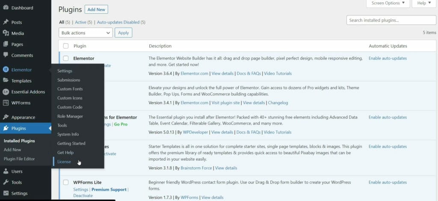Viewport: 438px width, 201px height.
Task: Click the Settings sliders icon in sidebar
Action: (6, 193)
